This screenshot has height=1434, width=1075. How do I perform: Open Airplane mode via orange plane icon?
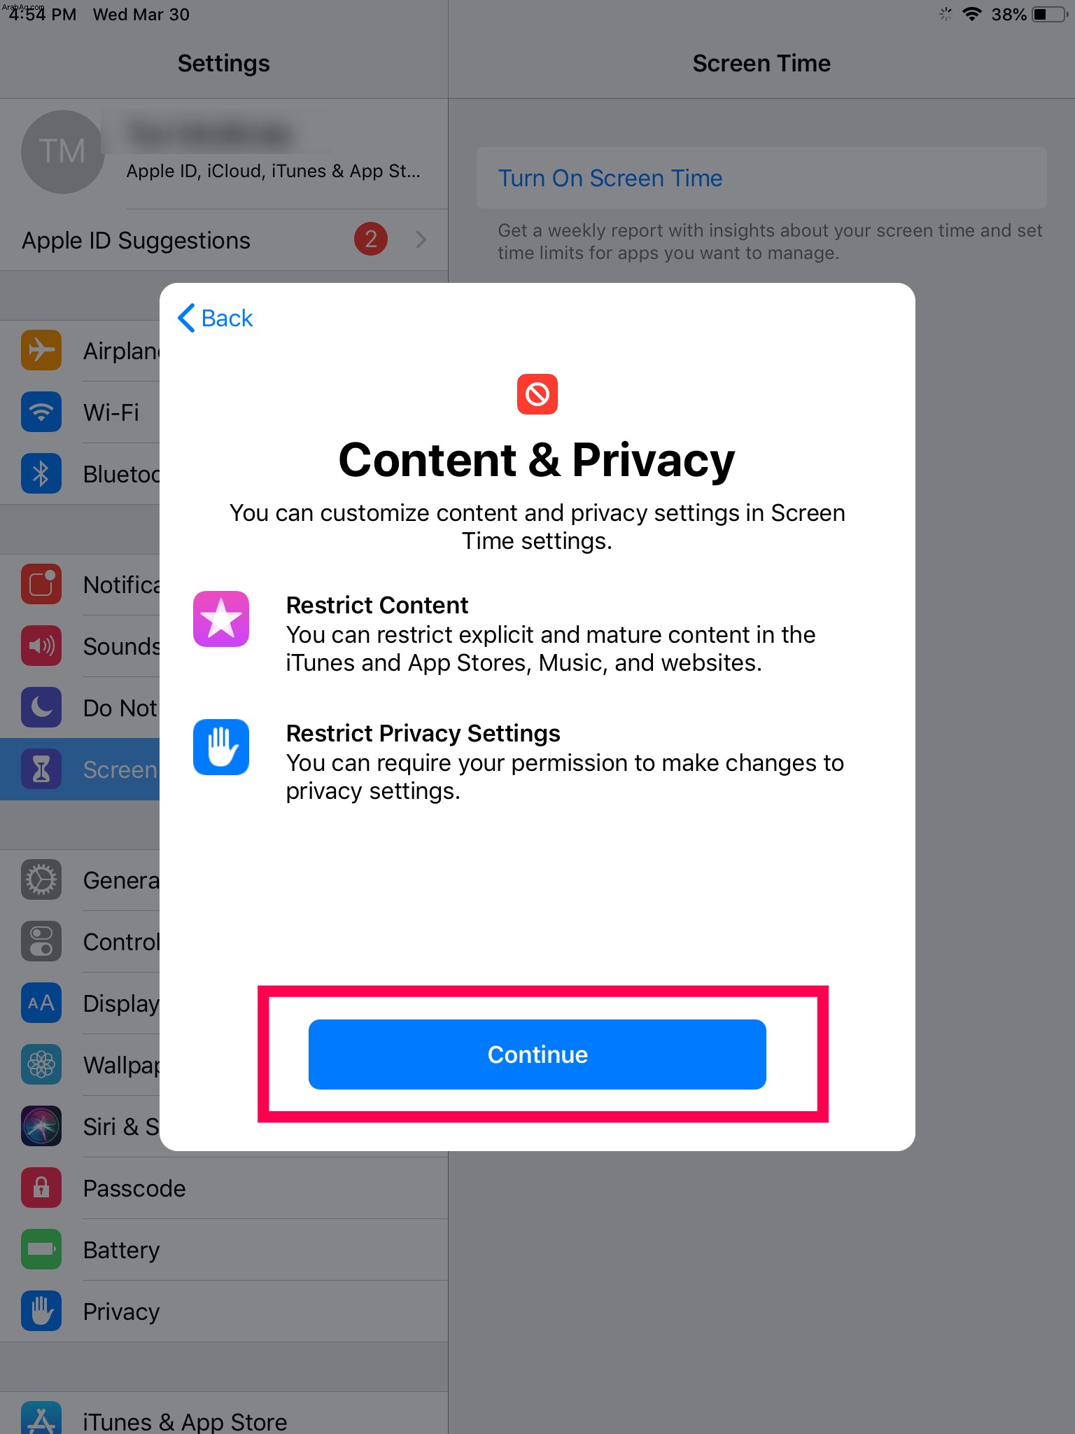click(41, 349)
